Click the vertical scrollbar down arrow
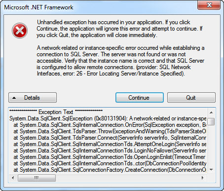The height and width of the screenshot is (191, 224). coord(211,170)
